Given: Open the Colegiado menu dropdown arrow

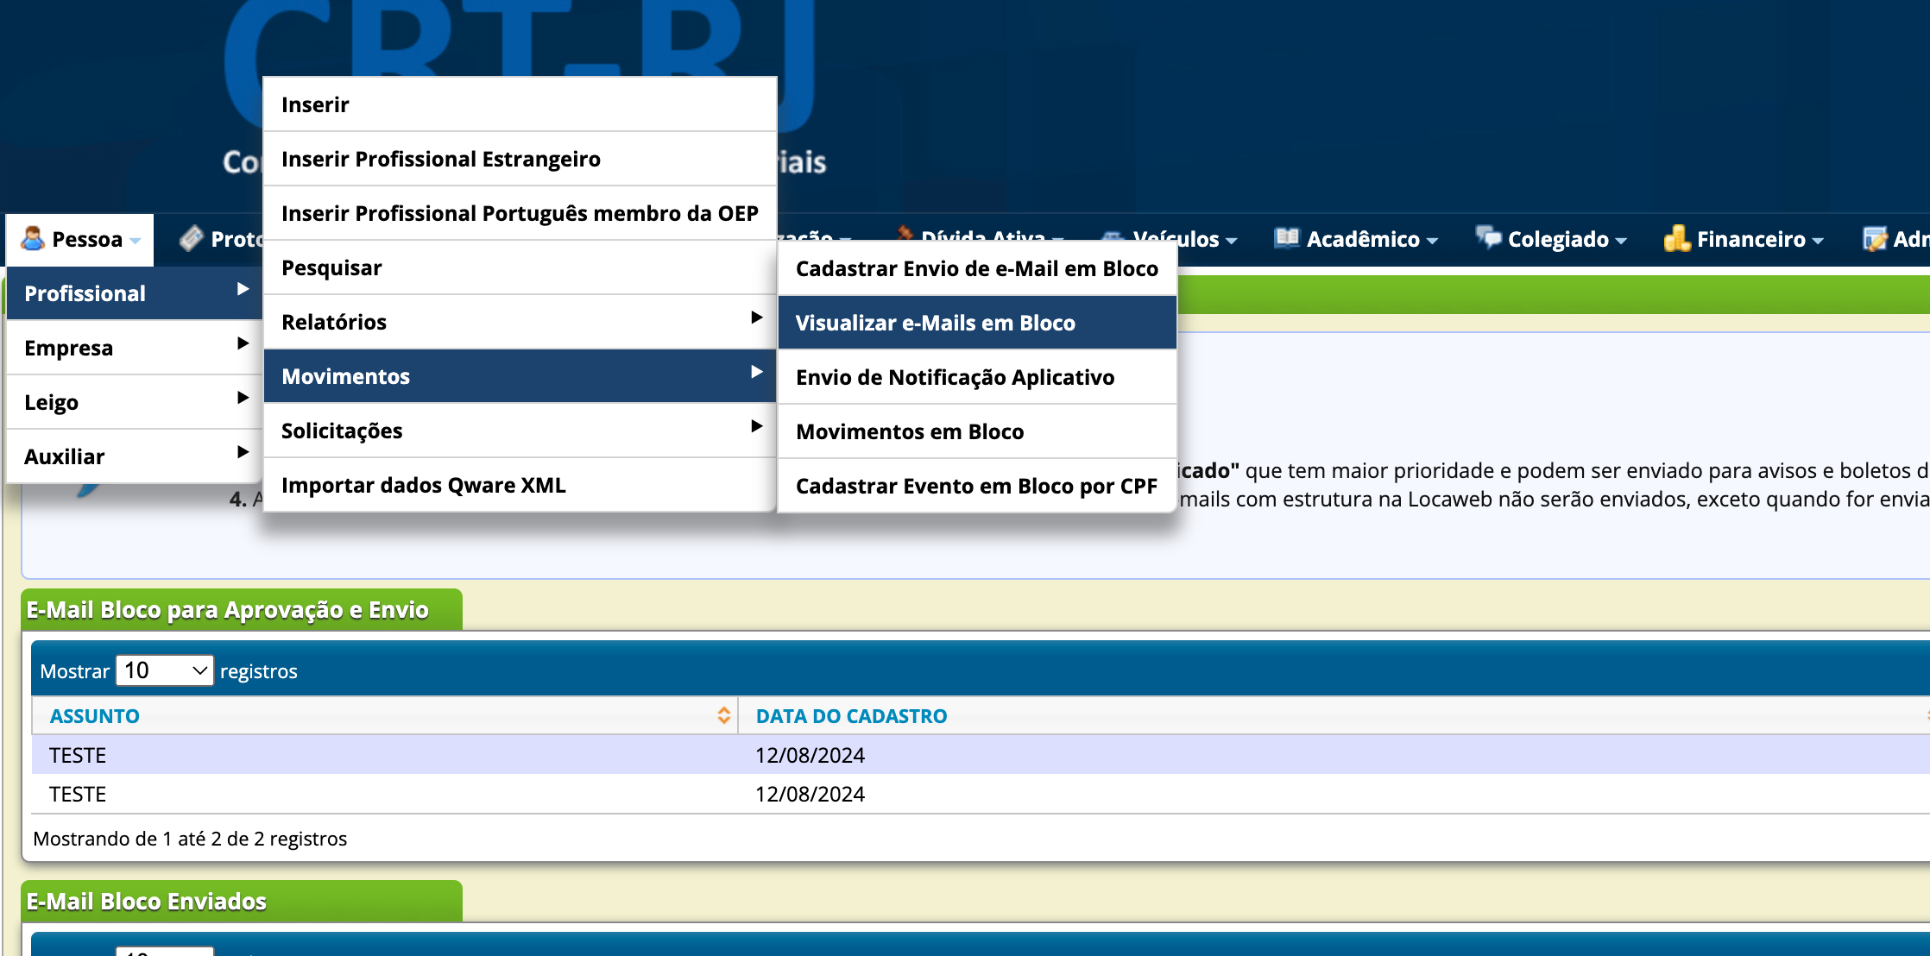Looking at the screenshot, I should coord(1621,241).
